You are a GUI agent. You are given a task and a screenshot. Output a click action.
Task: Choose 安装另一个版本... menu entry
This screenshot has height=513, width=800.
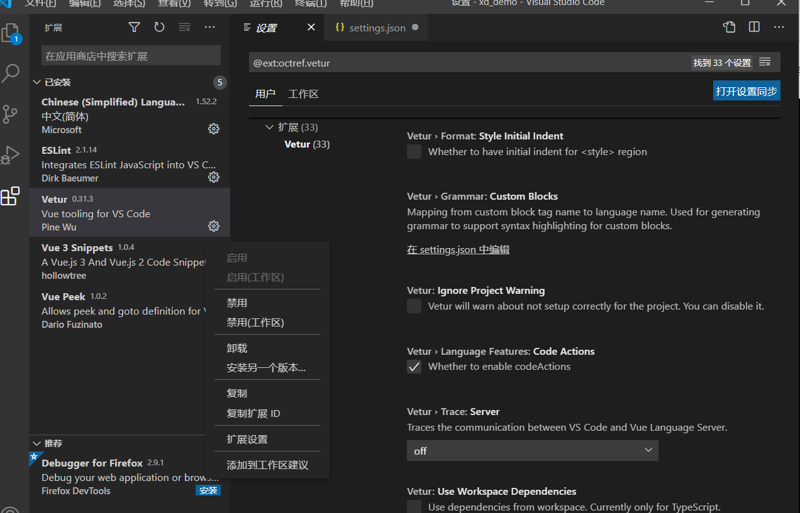(x=267, y=368)
